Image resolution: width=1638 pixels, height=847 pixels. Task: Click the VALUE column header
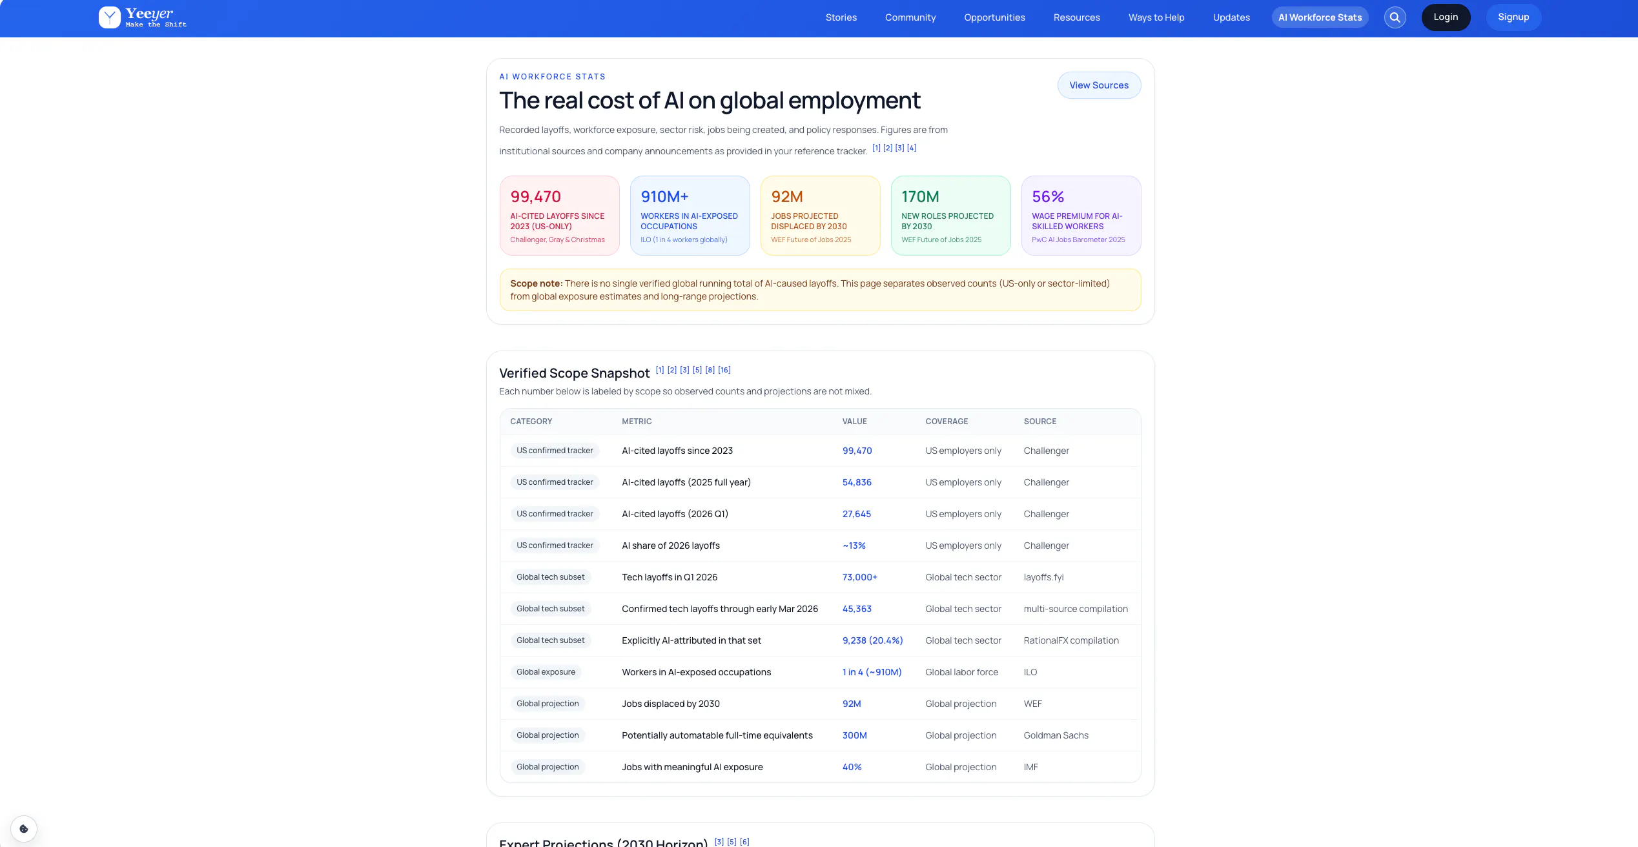(x=854, y=422)
